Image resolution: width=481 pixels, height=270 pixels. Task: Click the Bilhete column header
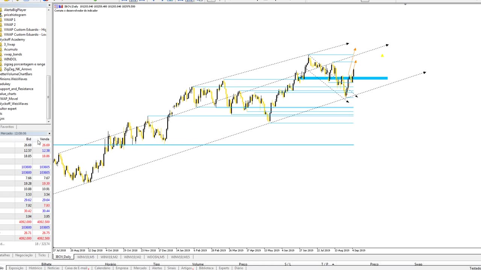click(47, 264)
